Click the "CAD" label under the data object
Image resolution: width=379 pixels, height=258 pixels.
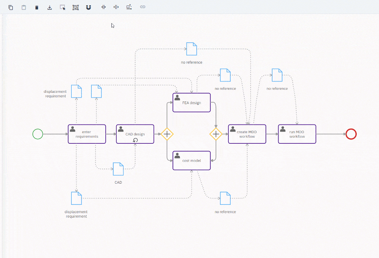[118, 183]
